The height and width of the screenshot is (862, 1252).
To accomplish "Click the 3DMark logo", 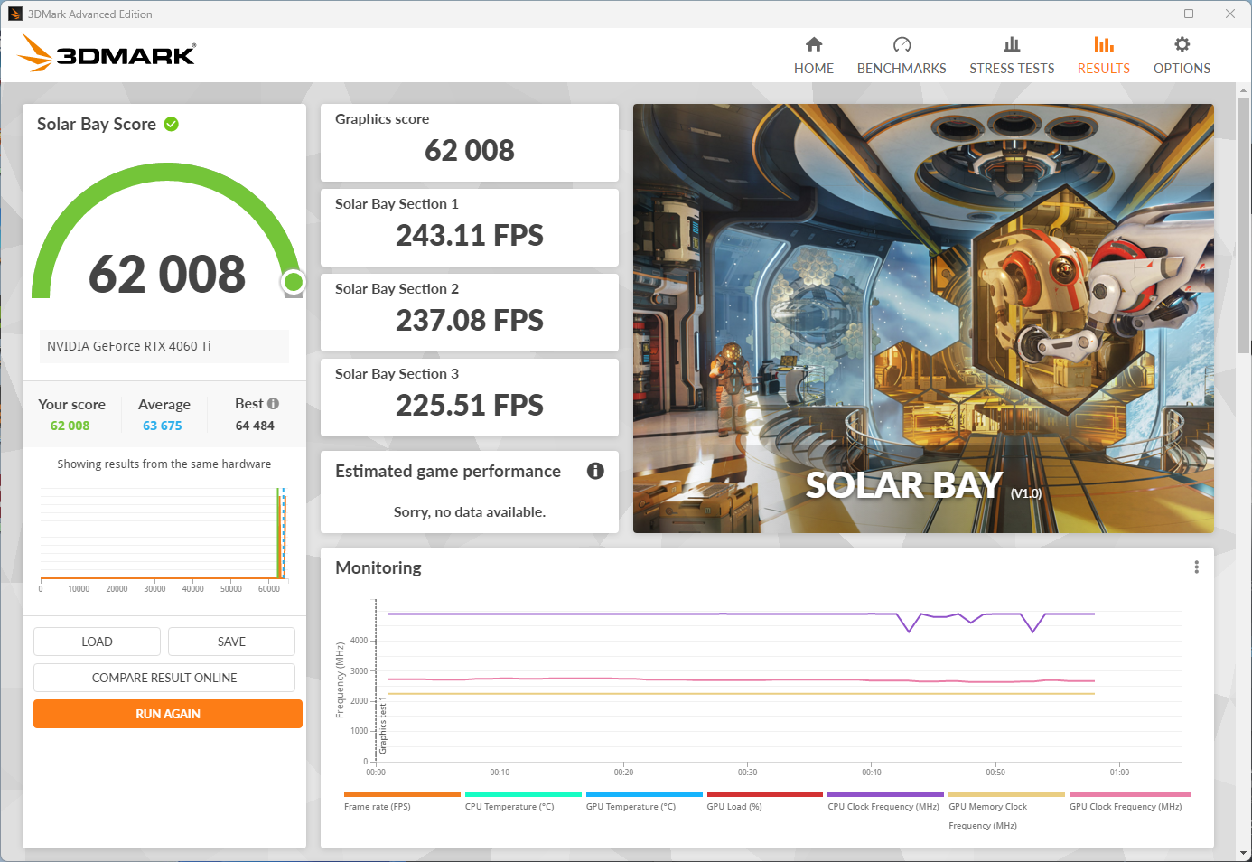I will pos(107,53).
